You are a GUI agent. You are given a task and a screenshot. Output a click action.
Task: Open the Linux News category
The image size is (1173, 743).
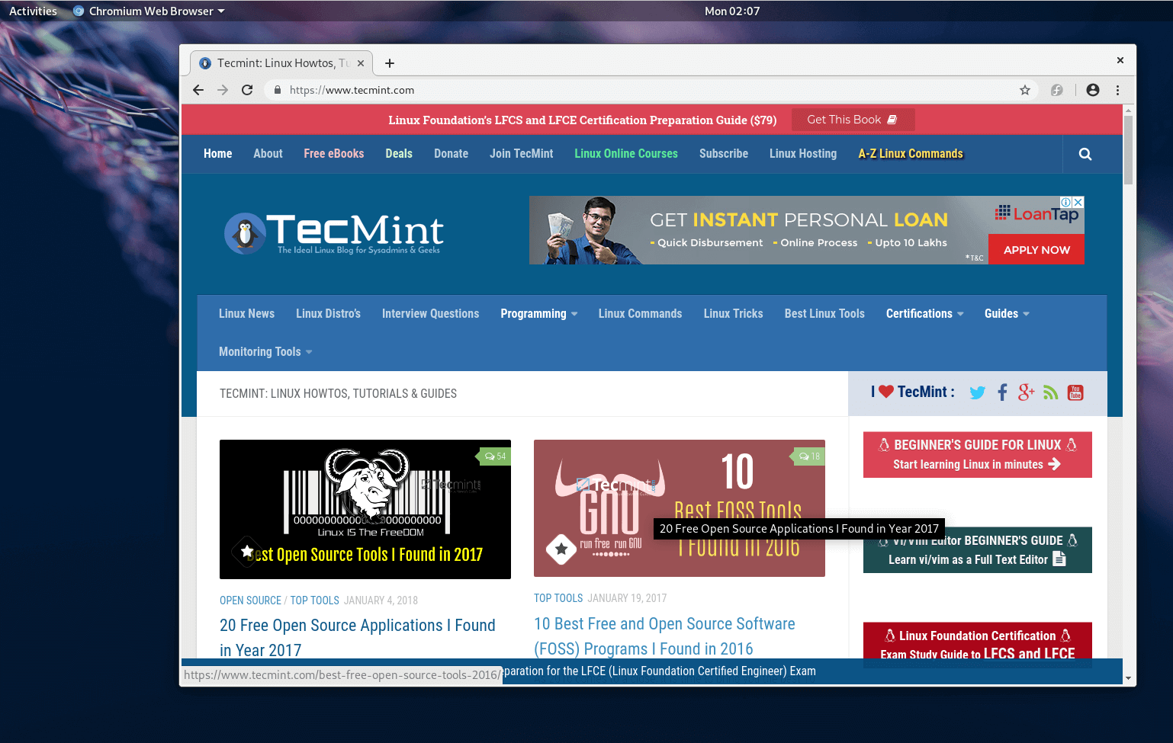point(246,314)
